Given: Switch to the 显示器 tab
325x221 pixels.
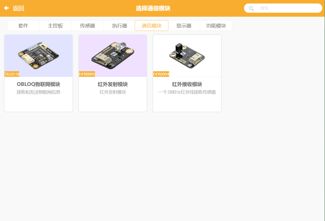Looking at the screenshot, I should [x=184, y=25].
